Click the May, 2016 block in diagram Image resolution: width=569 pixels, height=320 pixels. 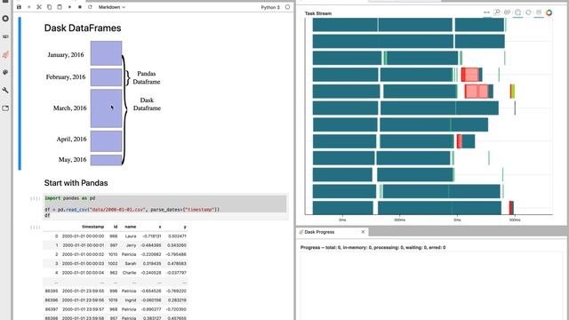[106, 160]
